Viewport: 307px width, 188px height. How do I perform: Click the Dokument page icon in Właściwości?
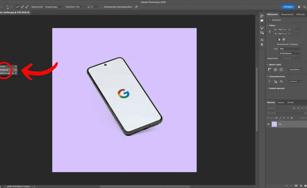point(269,20)
